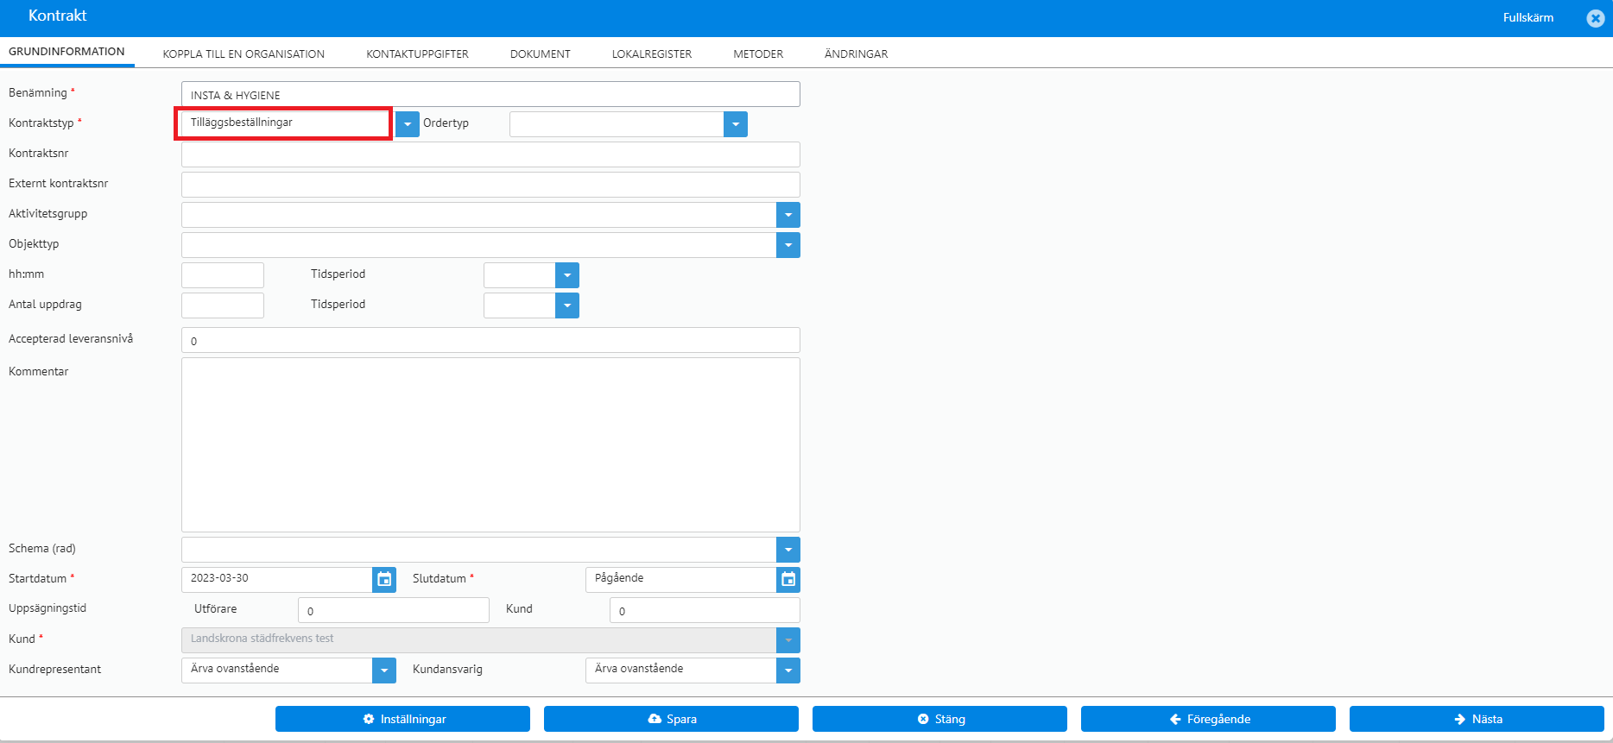The image size is (1613, 743).
Task: Open the Slutdatum calendar picker icon
Action: coord(788,580)
